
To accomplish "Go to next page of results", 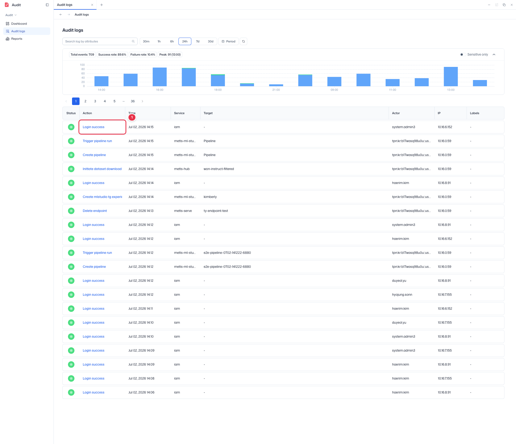I will (142, 101).
